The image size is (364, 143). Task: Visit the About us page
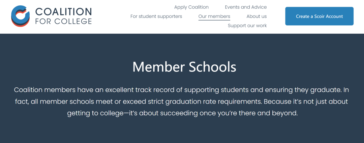click(x=256, y=16)
